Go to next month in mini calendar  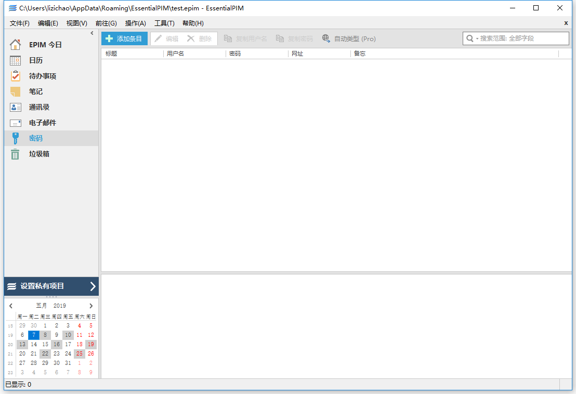[x=91, y=306]
